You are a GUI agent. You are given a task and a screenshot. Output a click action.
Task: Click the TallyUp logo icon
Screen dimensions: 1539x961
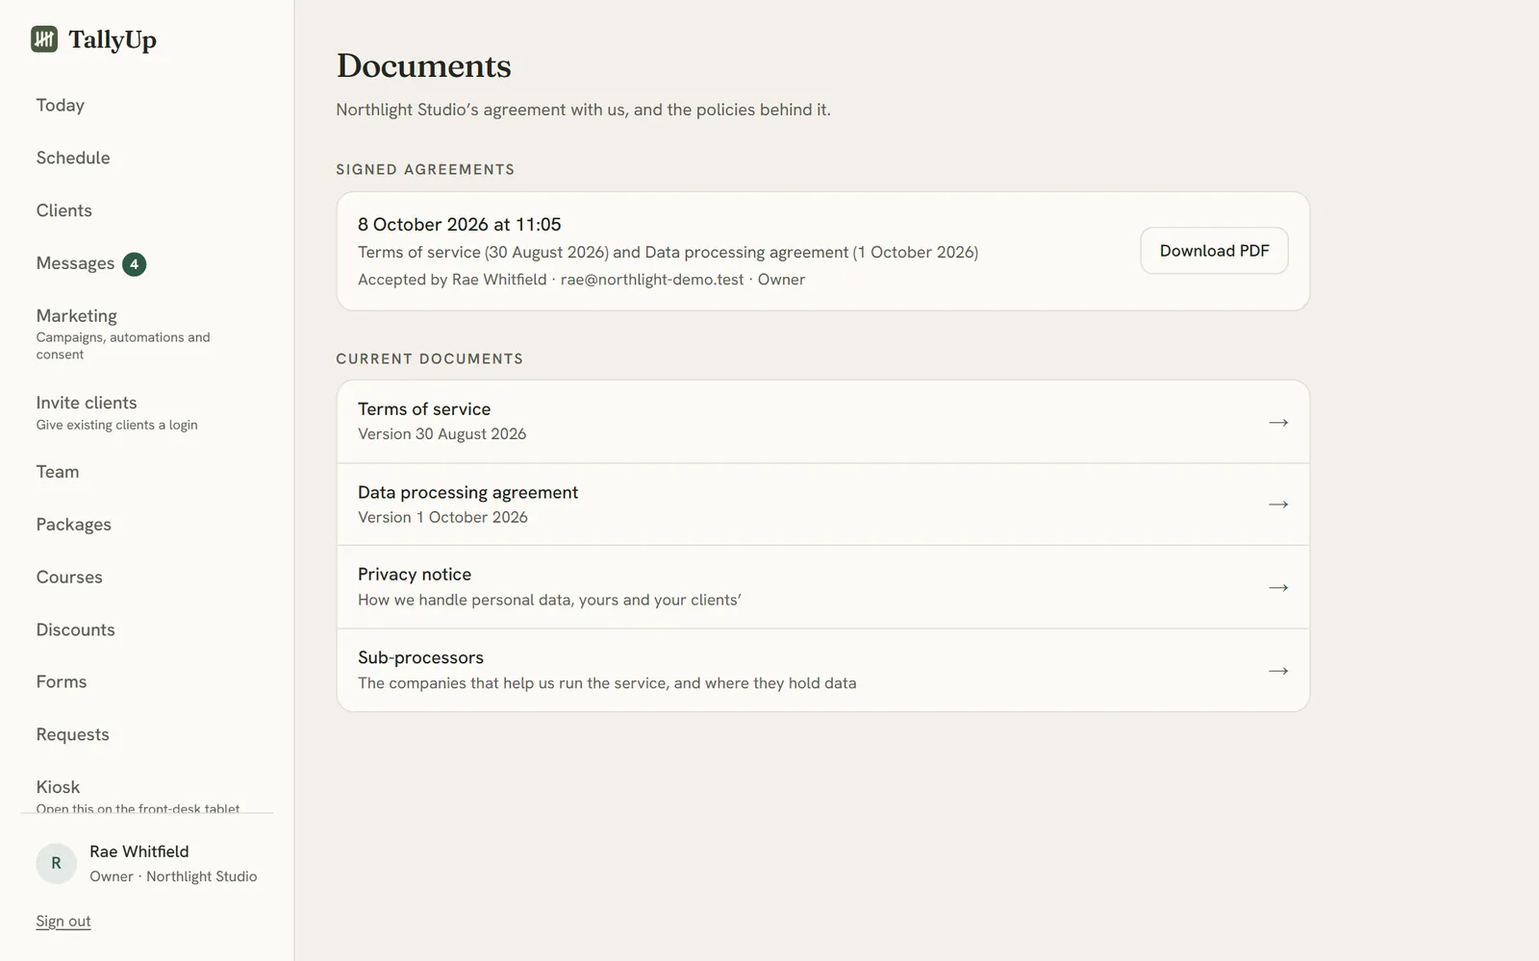point(44,39)
